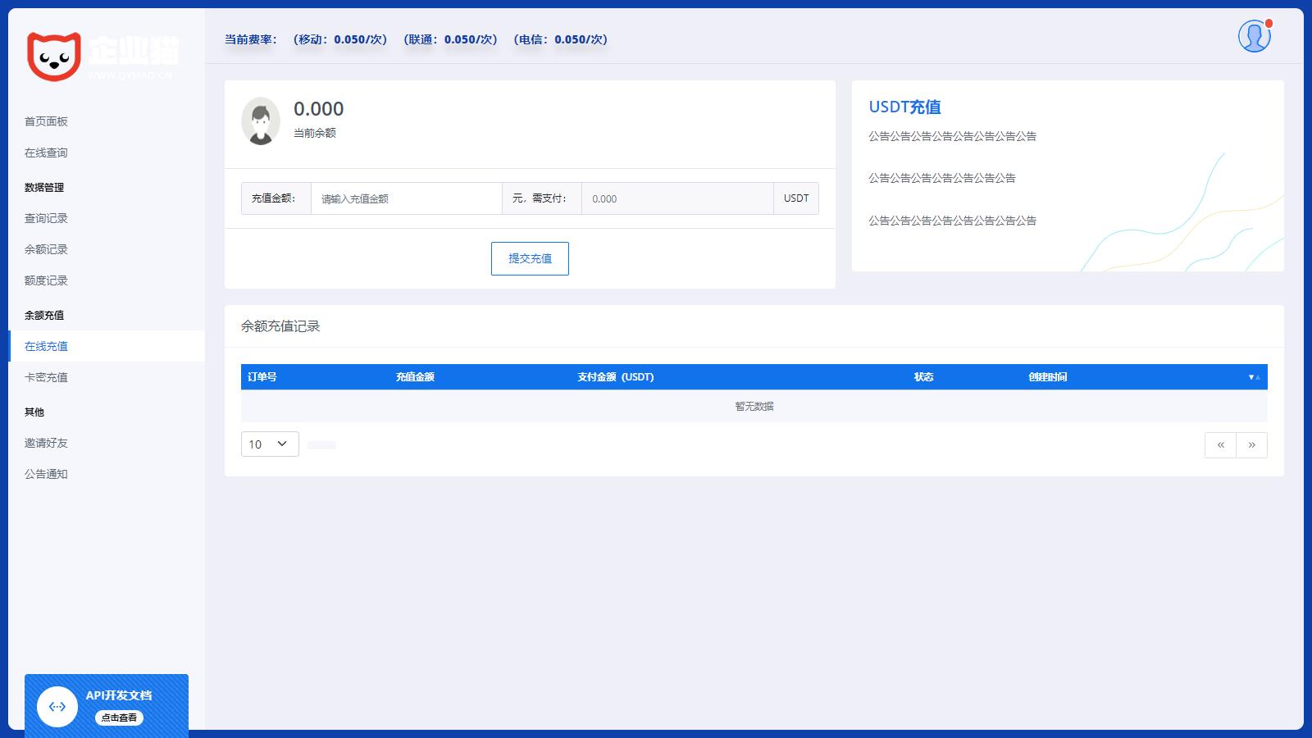
Task: Switch to 卡密充值 page
Action: [x=46, y=377]
